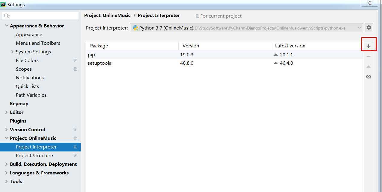Expand the Languages & Frameworks section
This screenshot has height=192, width=382.
coord(7,173)
